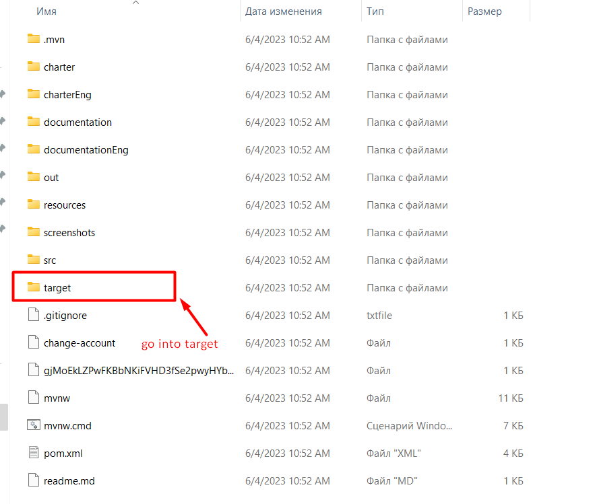
Task: Select the mvnw.cmd script icon
Action: point(34,425)
